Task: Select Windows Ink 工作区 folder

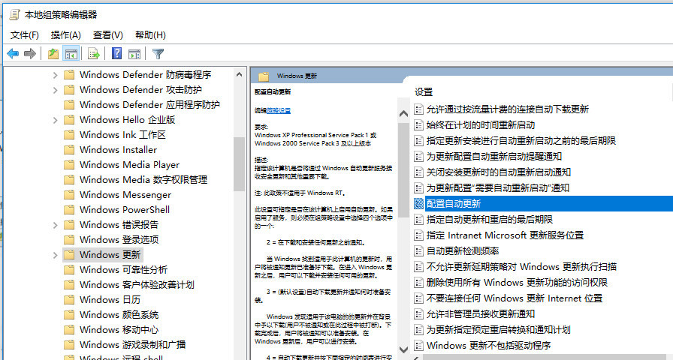Action: [122, 135]
